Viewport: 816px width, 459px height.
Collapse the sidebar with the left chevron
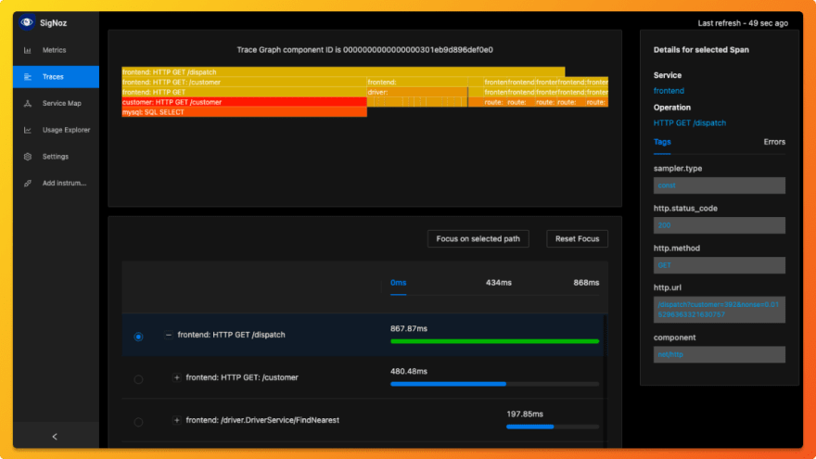click(x=55, y=436)
